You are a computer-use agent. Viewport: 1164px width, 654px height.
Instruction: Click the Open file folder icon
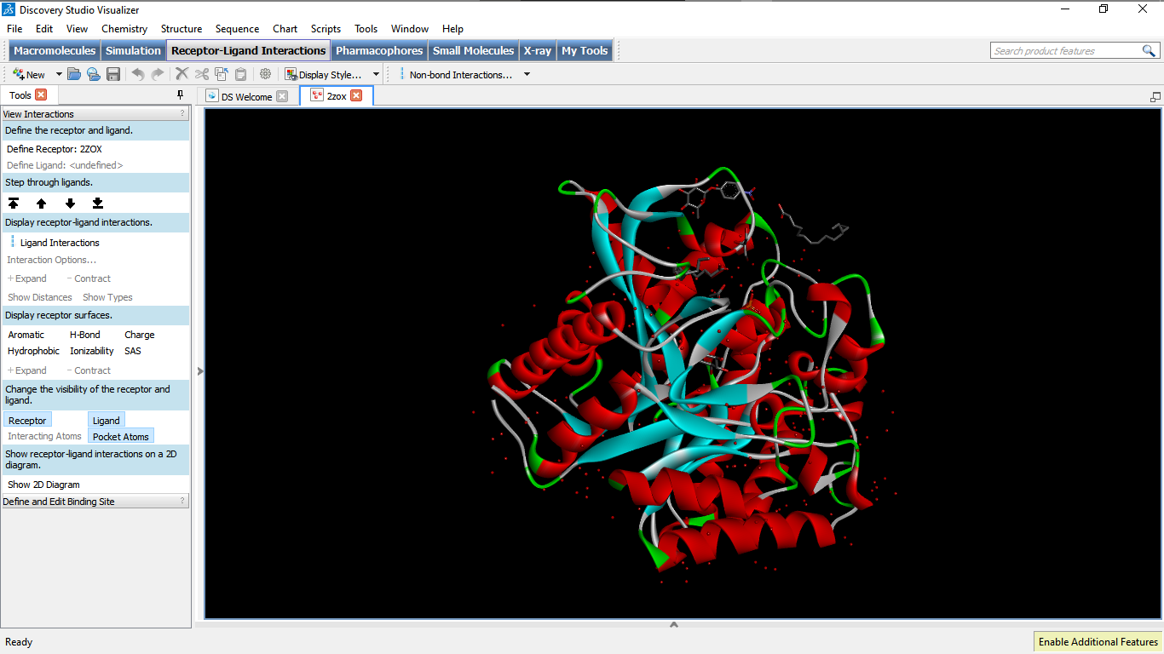pyautogui.click(x=74, y=74)
